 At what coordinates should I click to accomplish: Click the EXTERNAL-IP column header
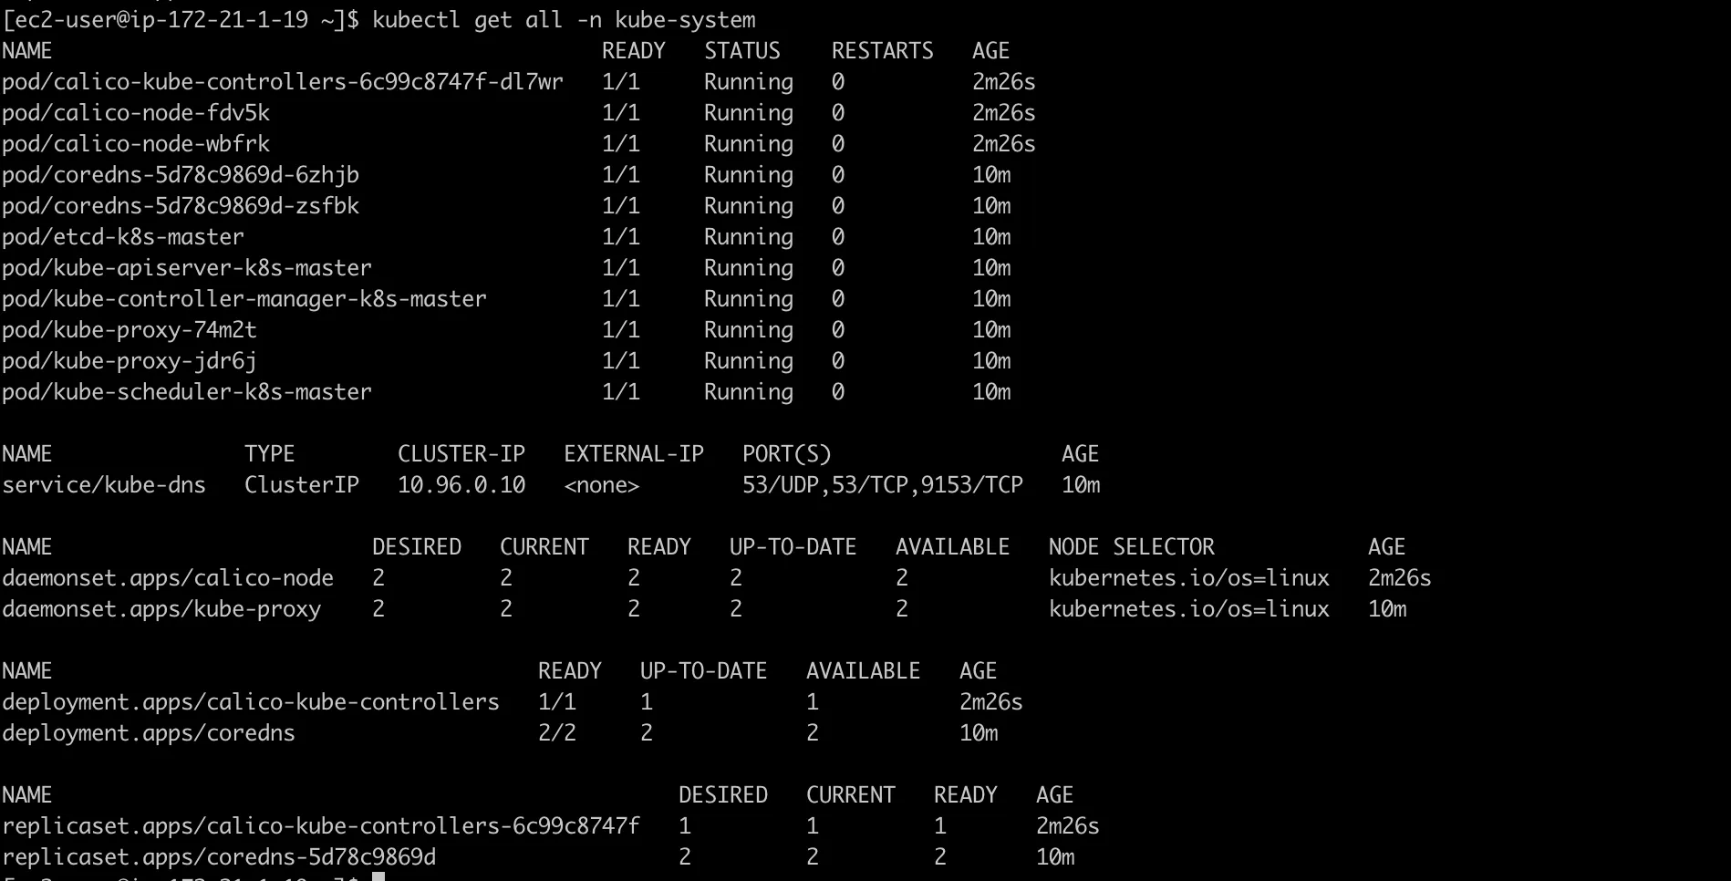coord(634,454)
